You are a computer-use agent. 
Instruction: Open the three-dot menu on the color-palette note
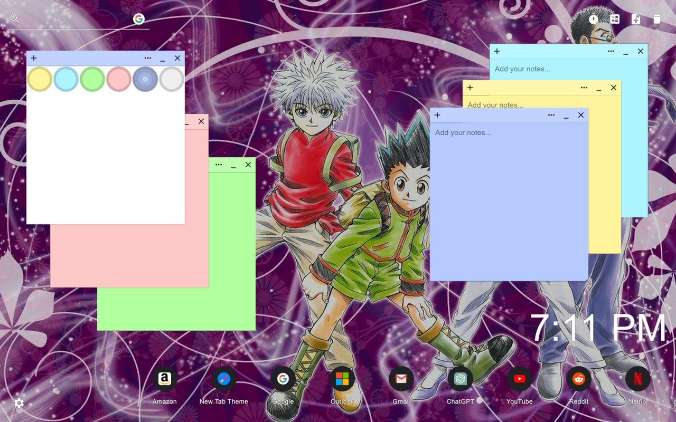[148, 58]
